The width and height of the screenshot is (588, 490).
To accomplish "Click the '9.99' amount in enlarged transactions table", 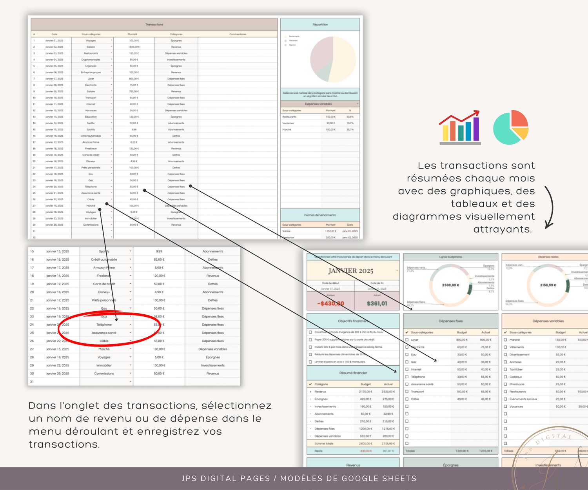I will coord(159,251).
